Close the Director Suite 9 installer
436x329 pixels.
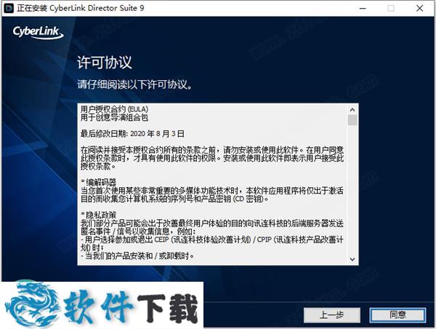419,8
